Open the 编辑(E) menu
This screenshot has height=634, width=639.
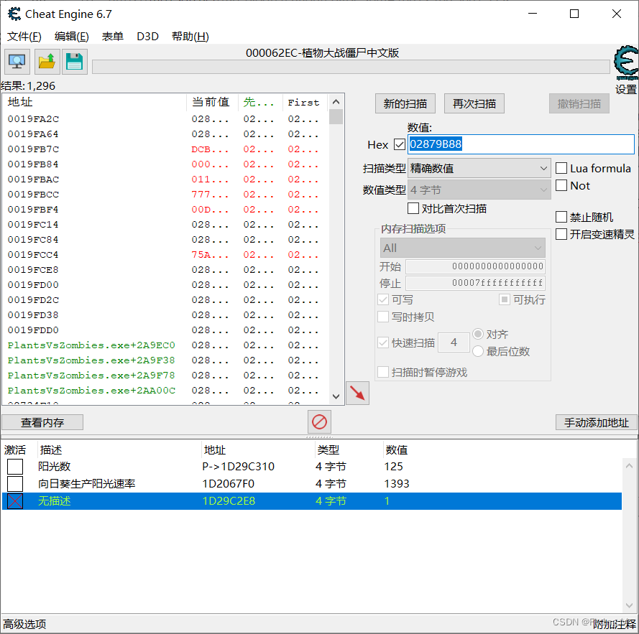coord(72,37)
